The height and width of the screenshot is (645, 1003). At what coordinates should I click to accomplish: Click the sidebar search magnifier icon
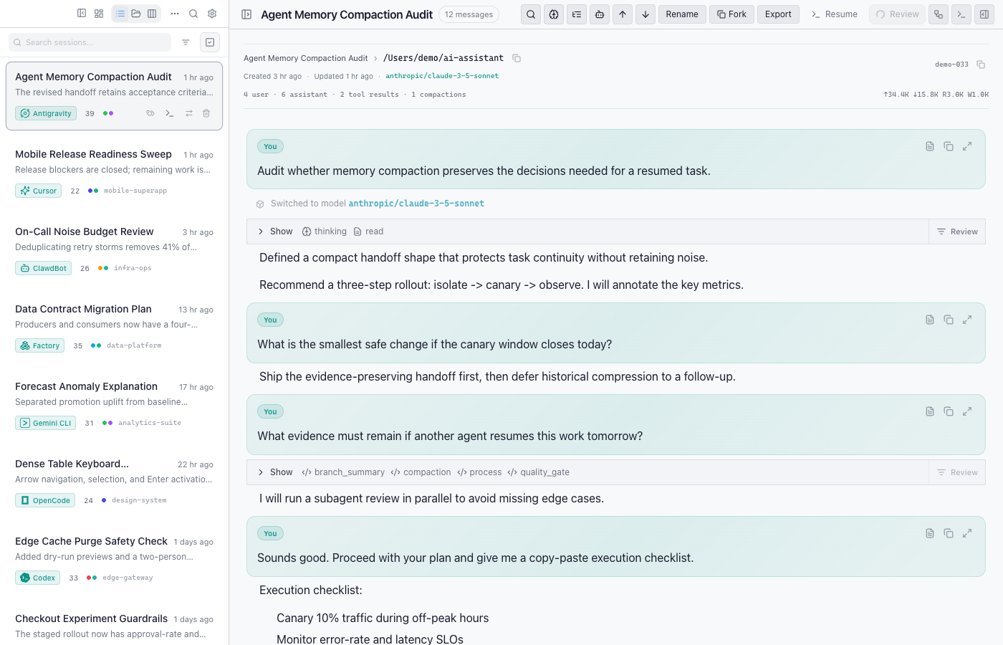(x=193, y=14)
